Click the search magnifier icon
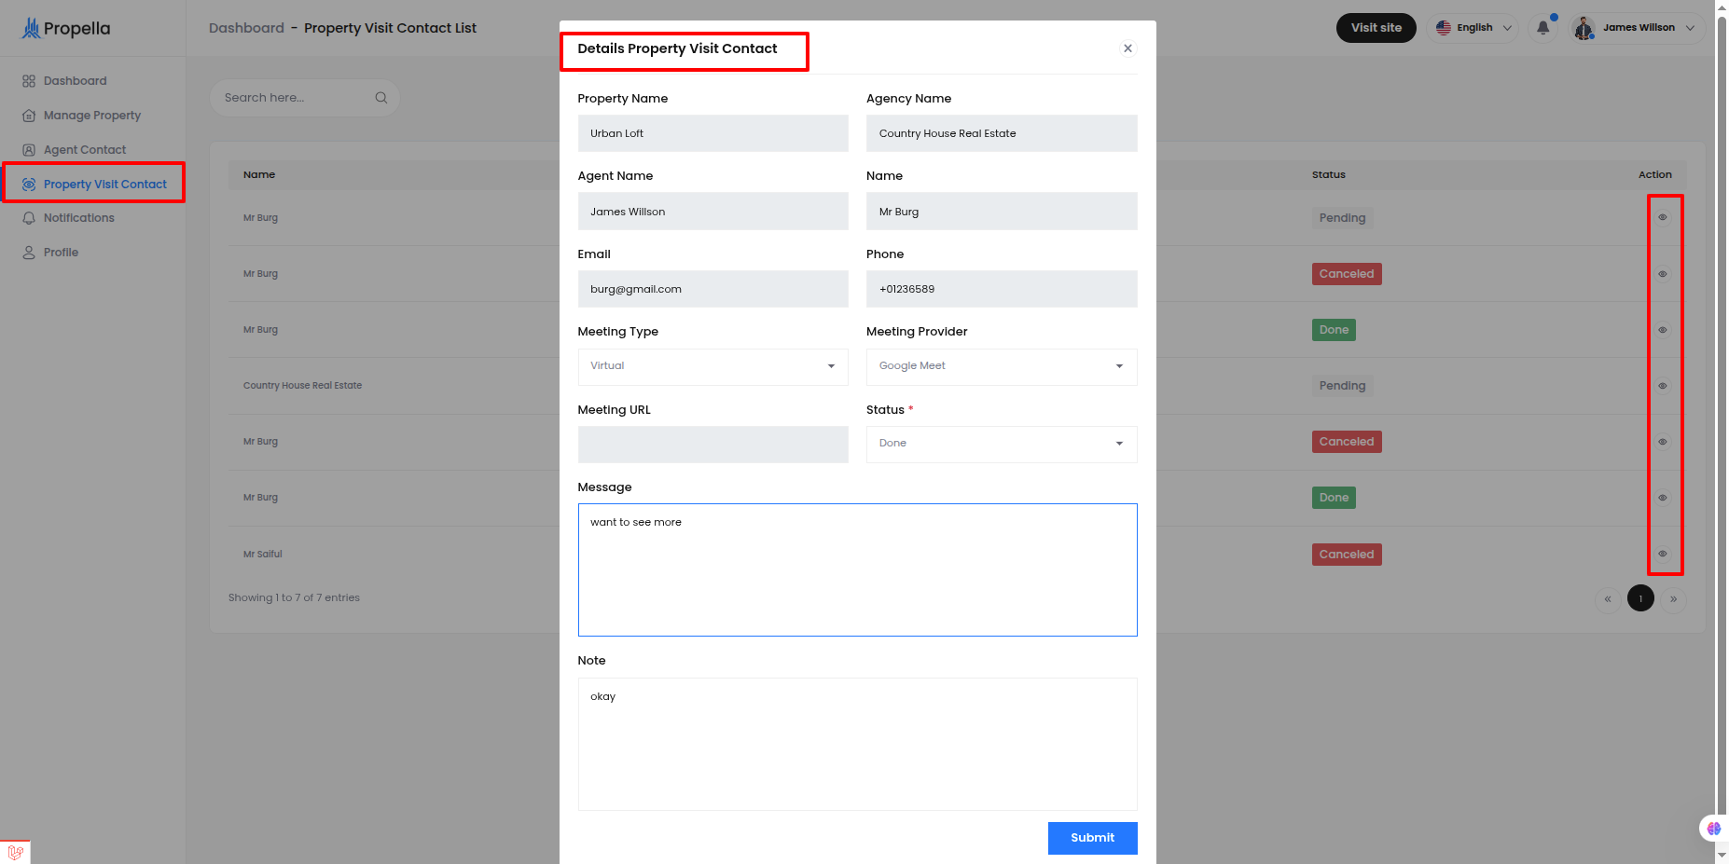Image resolution: width=1729 pixels, height=864 pixels. pos(380,98)
